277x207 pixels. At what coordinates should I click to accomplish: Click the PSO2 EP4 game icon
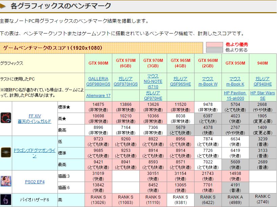coord(6,181)
